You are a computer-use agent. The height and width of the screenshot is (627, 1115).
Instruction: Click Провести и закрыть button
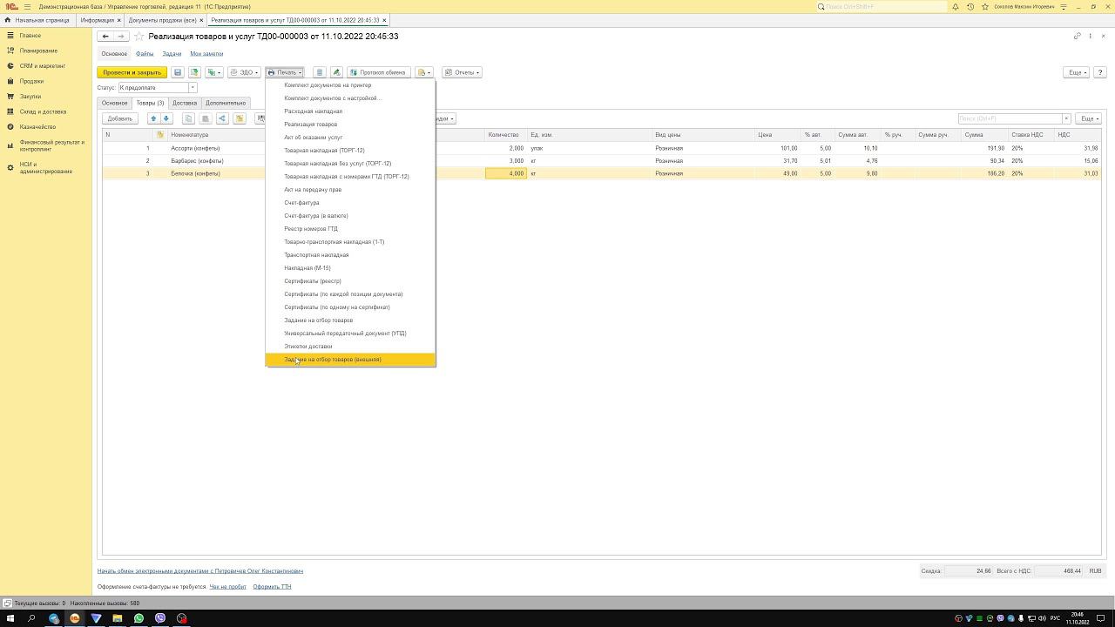point(132,72)
